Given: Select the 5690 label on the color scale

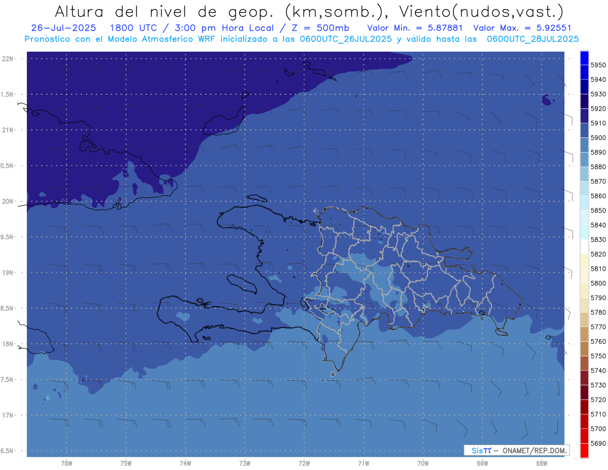Looking at the screenshot, I should [x=598, y=443].
